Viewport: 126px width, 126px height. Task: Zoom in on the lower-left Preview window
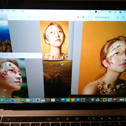(x=7, y=55)
